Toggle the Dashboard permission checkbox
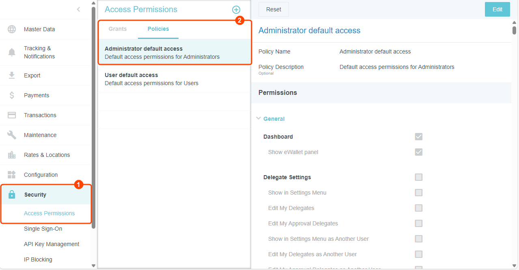This screenshot has height=270, width=519. coord(418,137)
